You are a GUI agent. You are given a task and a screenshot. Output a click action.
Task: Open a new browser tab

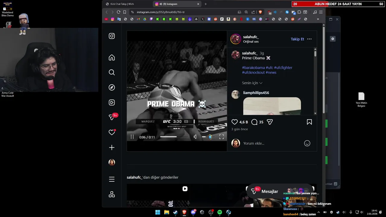click(206, 4)
